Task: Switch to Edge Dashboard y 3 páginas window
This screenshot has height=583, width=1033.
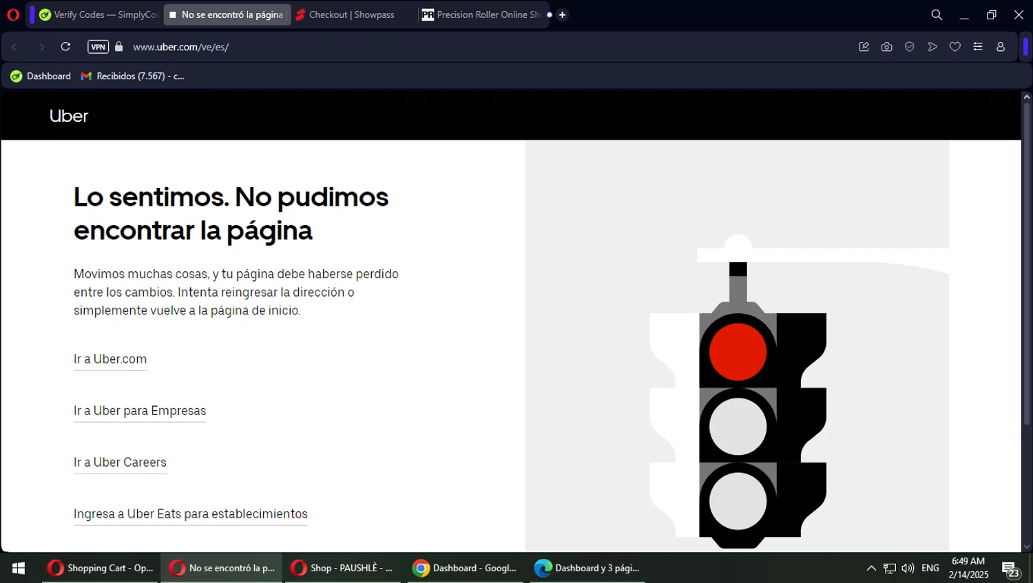Action: point(587,568)
